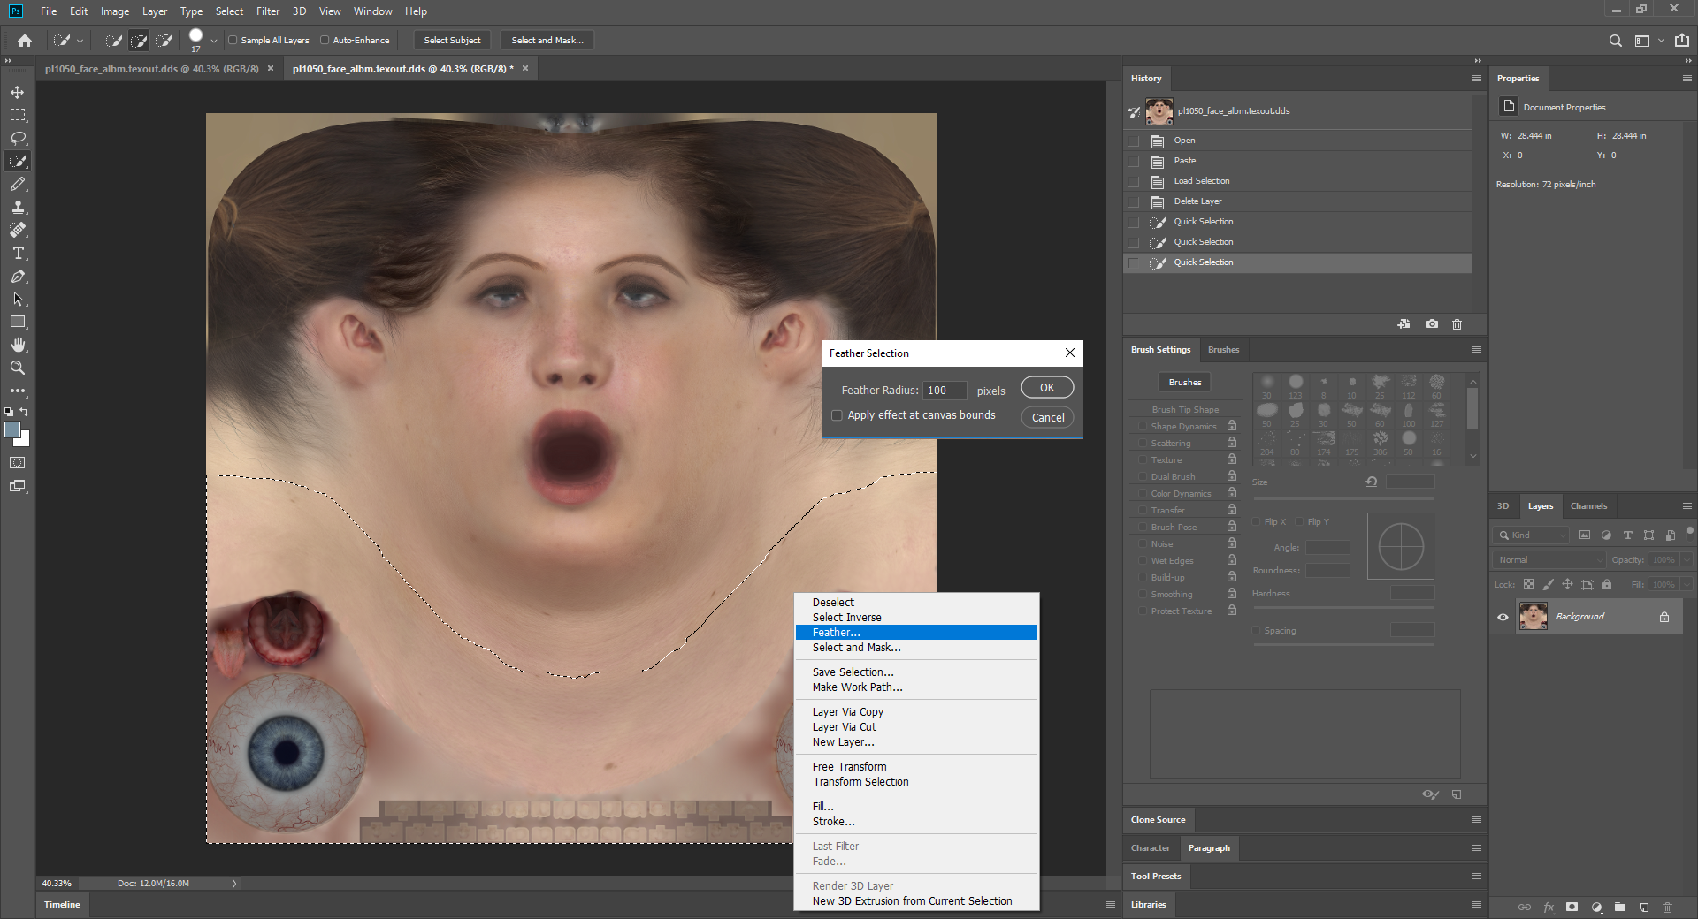The height and width of the screenshot is (919, 1698).
Task: Select the Rectangle shape tool
Action: pyautogui.click(x=18, y=322)
